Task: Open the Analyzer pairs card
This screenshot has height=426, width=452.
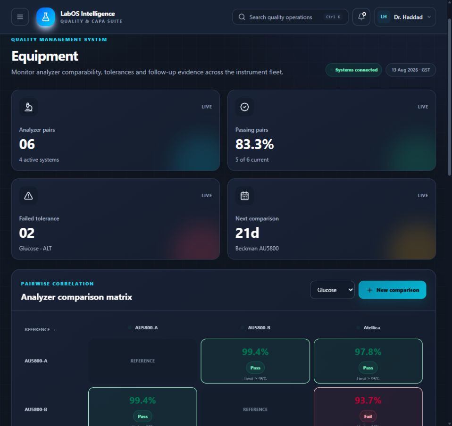Action: tap(115, 130)
